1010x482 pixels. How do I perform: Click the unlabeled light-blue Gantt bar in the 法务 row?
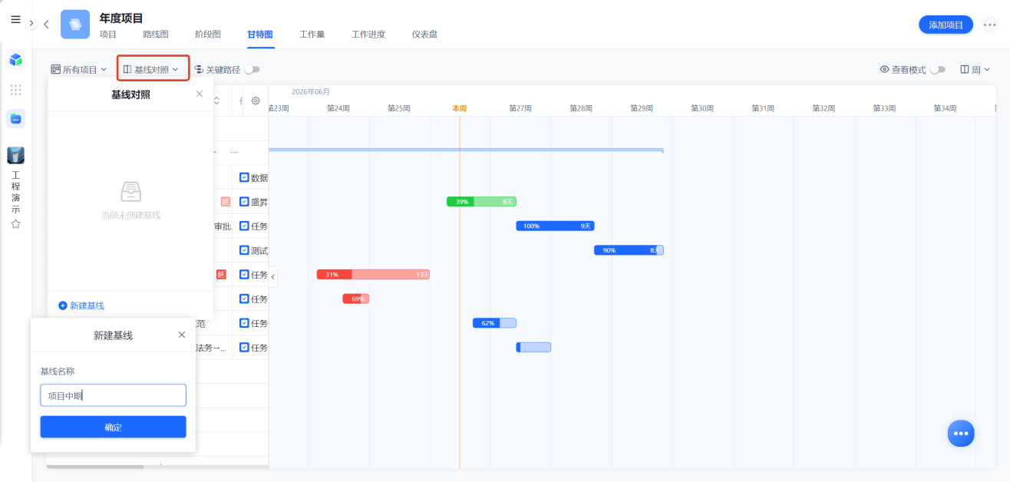coord(533,347)
